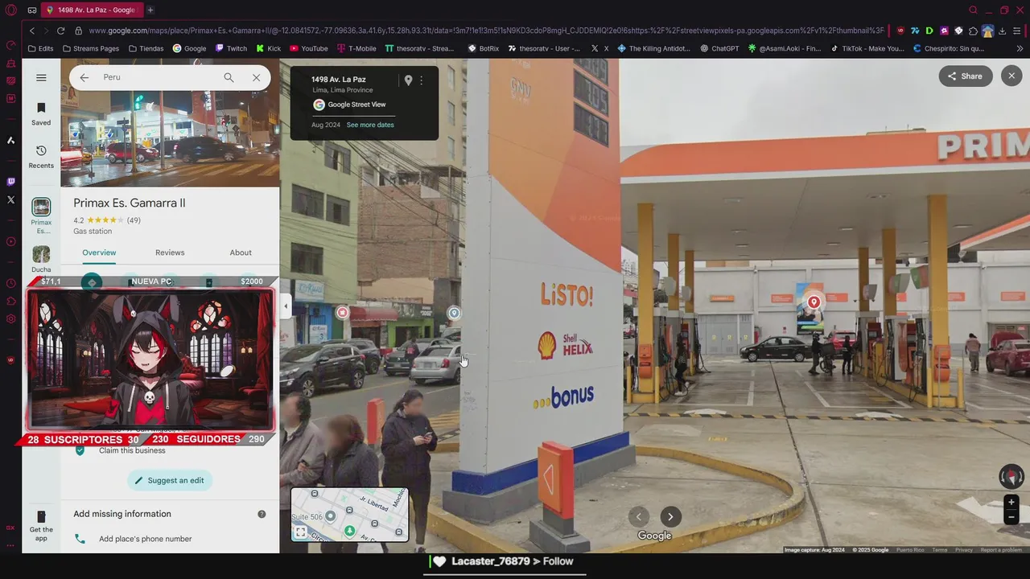Click the magnifier icon in Maps search

click(229, 77)
